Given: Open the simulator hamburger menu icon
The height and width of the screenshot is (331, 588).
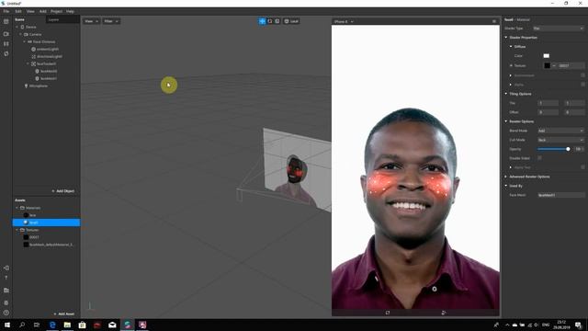Looking at the screenshot, I should pos(494,21).
